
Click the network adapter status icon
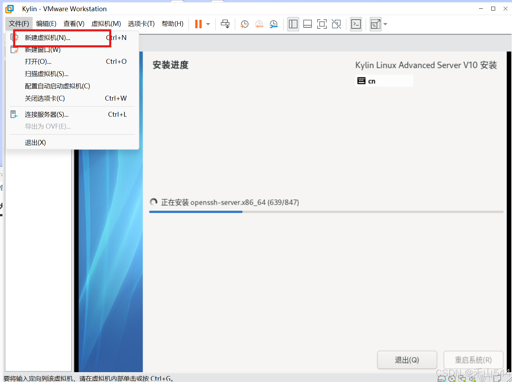coord(462,378)
